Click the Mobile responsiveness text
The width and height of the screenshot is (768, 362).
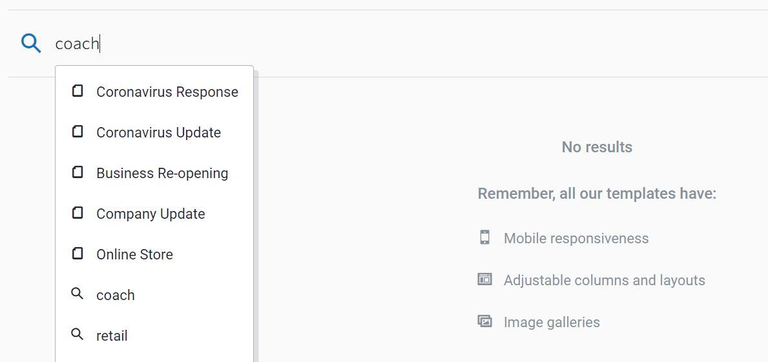576,238
